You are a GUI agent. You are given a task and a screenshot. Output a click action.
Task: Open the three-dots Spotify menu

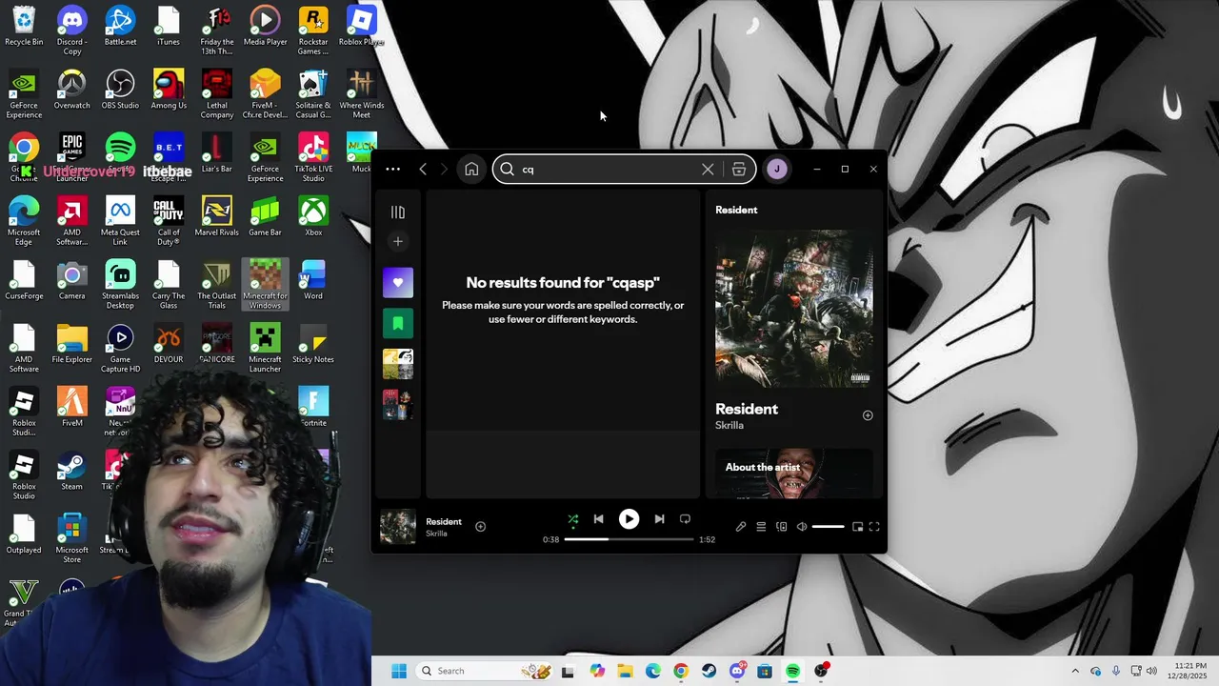392,170
